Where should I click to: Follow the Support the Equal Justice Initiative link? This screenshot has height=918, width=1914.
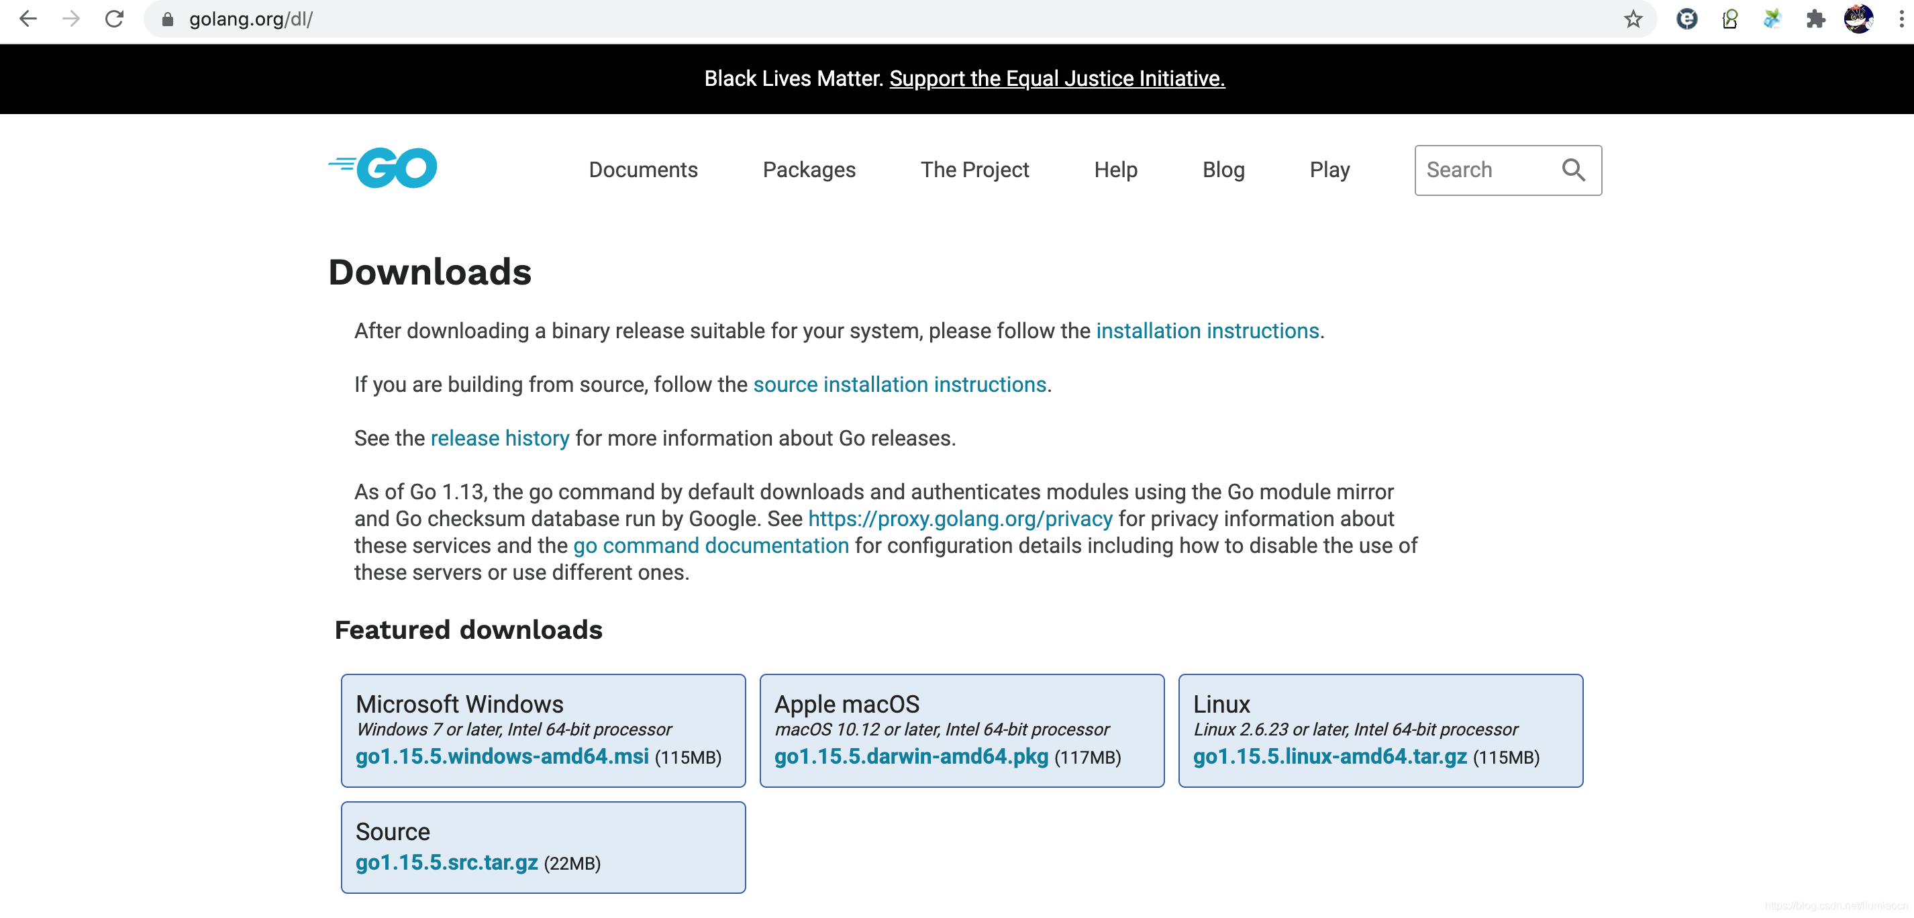click(1056, 79)
